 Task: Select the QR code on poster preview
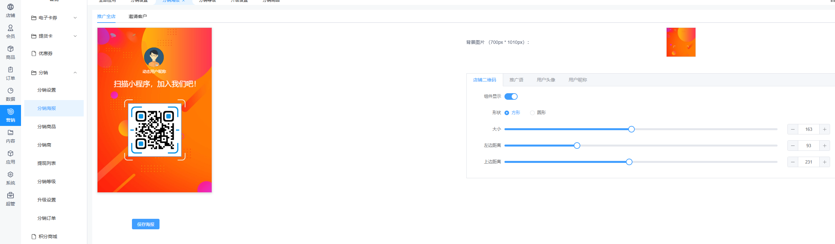coord(155,130)
